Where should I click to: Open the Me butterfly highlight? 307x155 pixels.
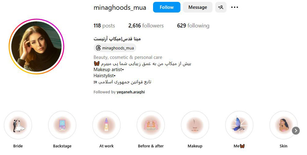click(239, 125)
